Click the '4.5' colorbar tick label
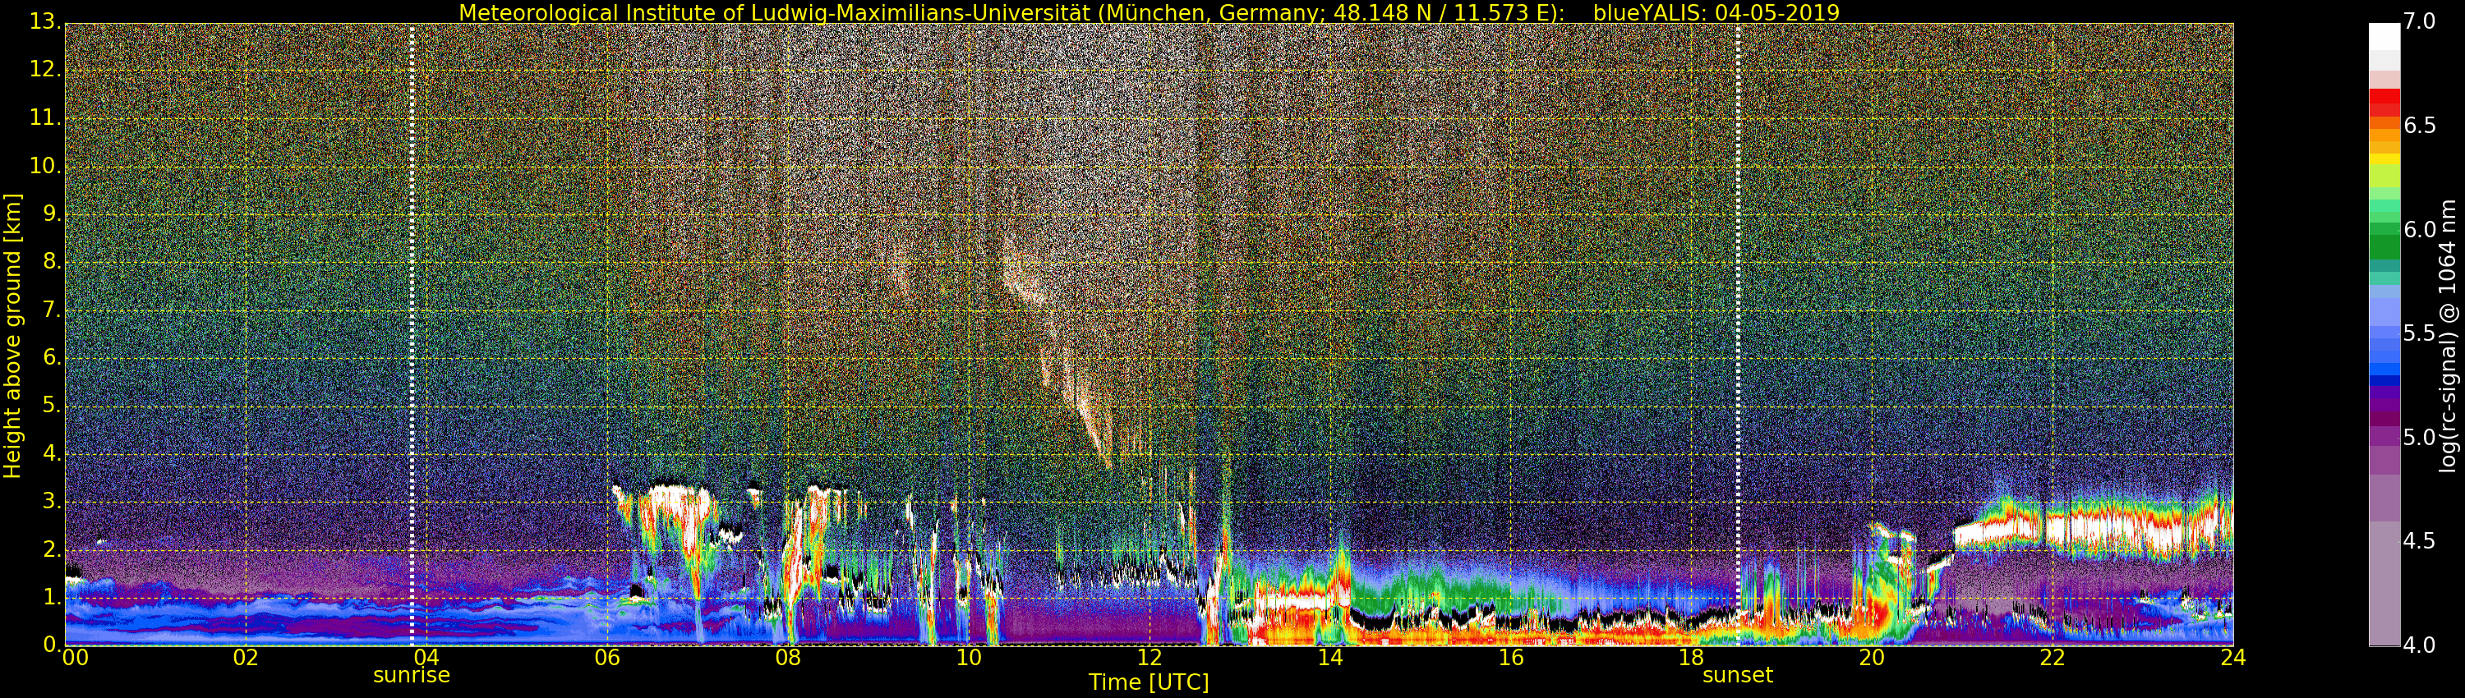Image resolution: width=2465 pixels, height=698 pixels. (2418, 542)
